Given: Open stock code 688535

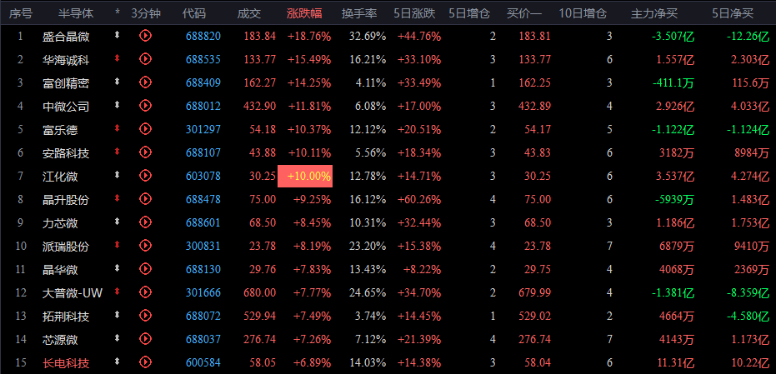Looking at the screenshot, I should pyautogui.click(x=203, y=60).
